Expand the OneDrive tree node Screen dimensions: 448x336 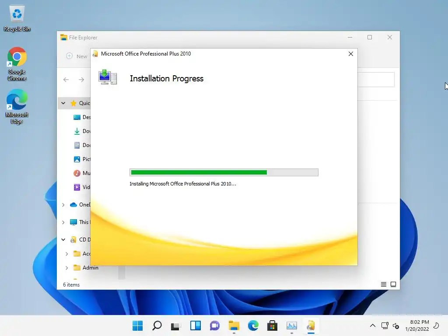[x=63, y=205]
